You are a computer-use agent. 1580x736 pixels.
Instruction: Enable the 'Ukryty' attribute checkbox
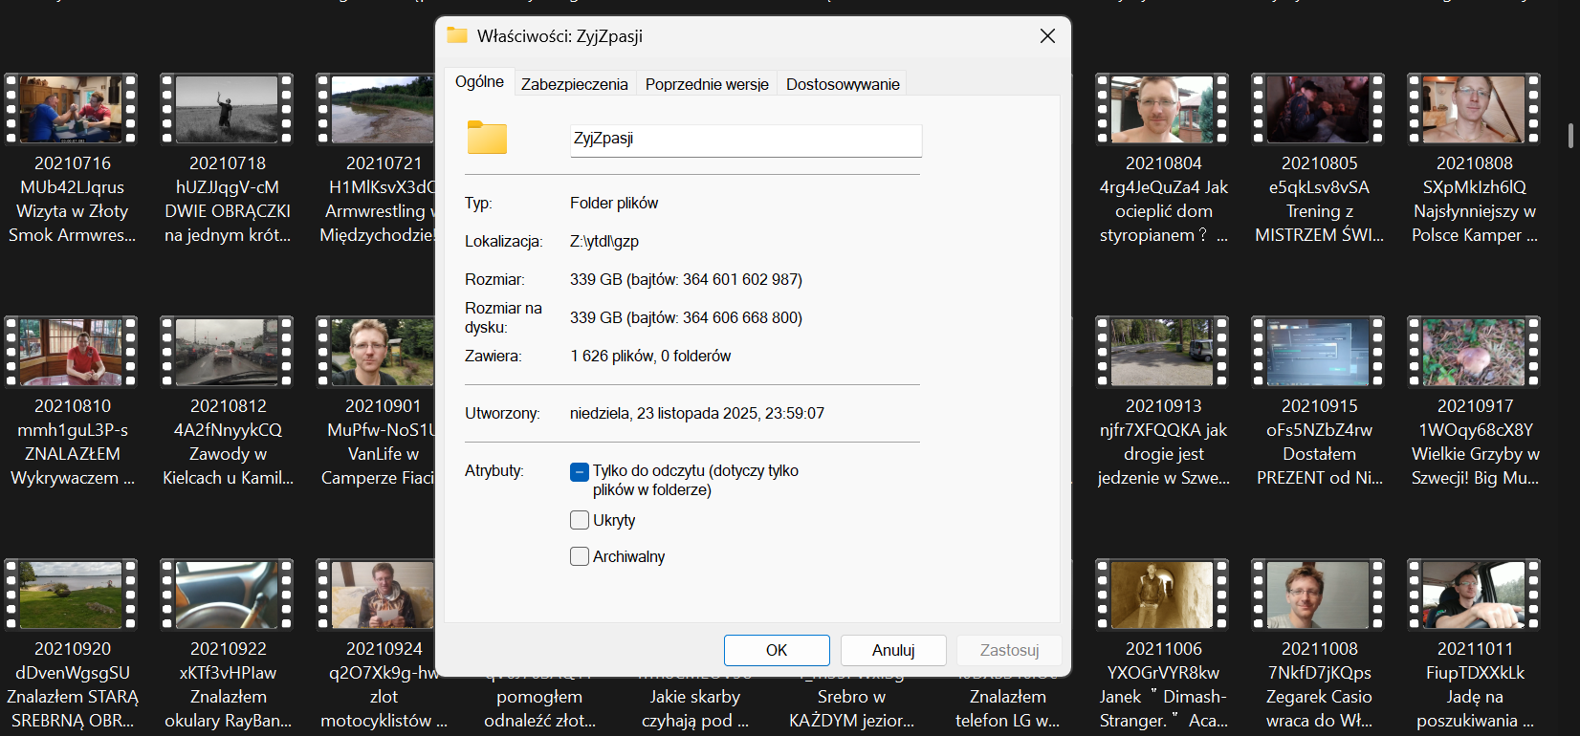coord(580,520)
